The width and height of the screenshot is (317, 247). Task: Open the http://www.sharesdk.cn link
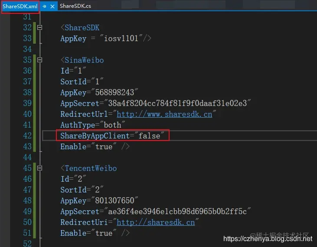pos(164,114)
